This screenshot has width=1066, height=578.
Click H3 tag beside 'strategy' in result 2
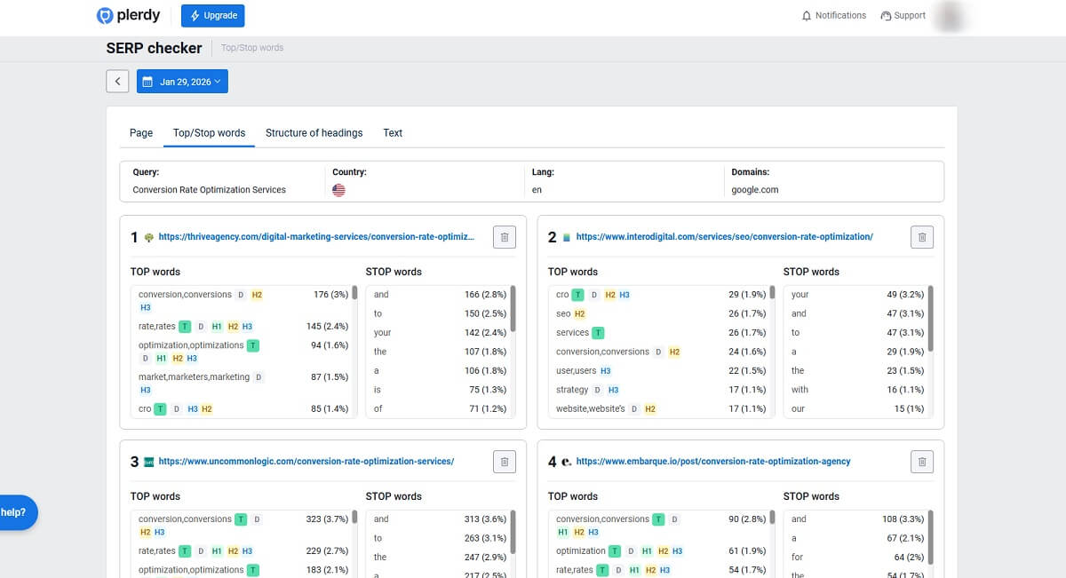613,390
